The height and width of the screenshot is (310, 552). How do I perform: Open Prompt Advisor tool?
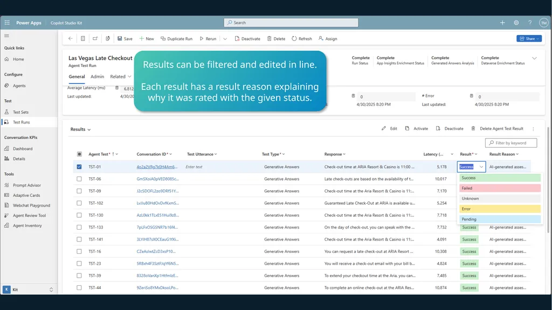pyautogui.click(x=27, y=185)
